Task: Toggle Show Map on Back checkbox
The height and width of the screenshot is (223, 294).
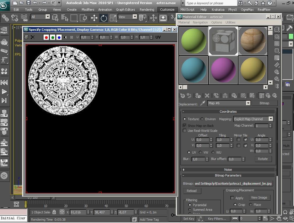Action: [184, 125]
